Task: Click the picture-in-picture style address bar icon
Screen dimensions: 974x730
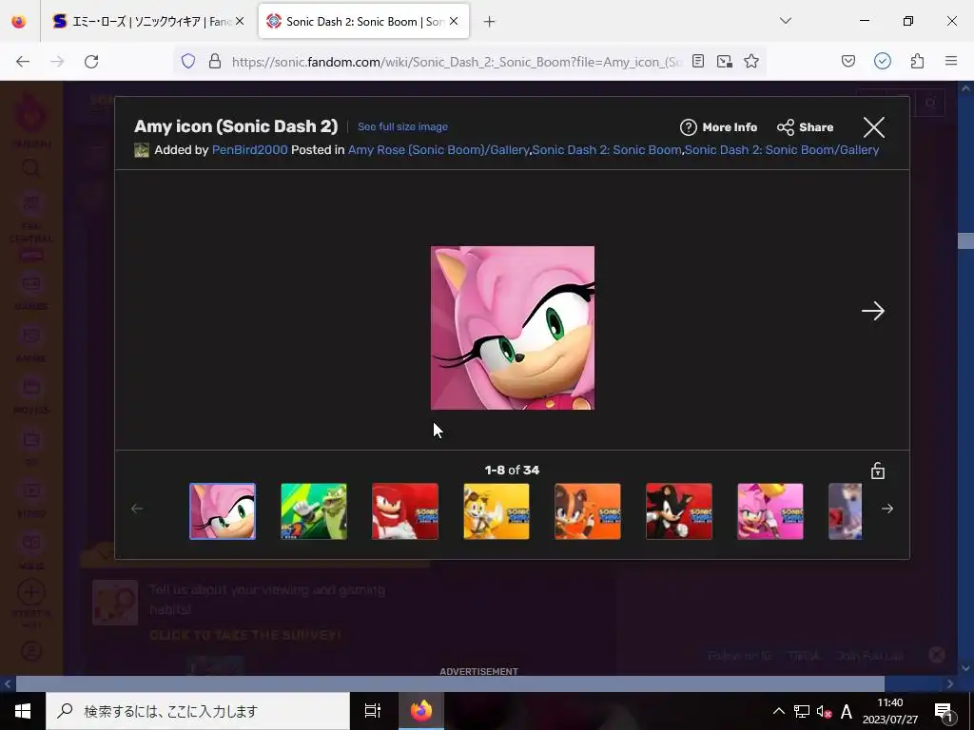Action: 724,61
